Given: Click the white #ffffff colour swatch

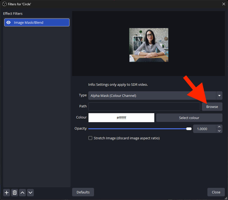Looking at the screenshot, I should click(x=121, y=118).
